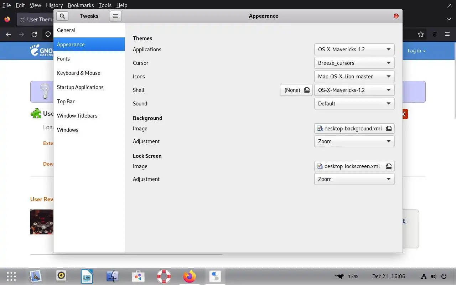The height and width of the screenshot is (285, 456).
Task: Choose lock screen image desktop-lockscreen.xml
Action: 354,166
